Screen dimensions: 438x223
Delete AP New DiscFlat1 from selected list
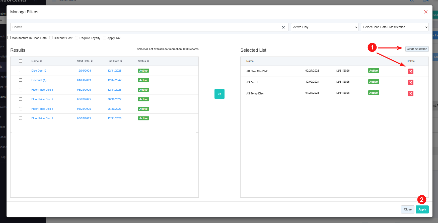tap(410, 71)
